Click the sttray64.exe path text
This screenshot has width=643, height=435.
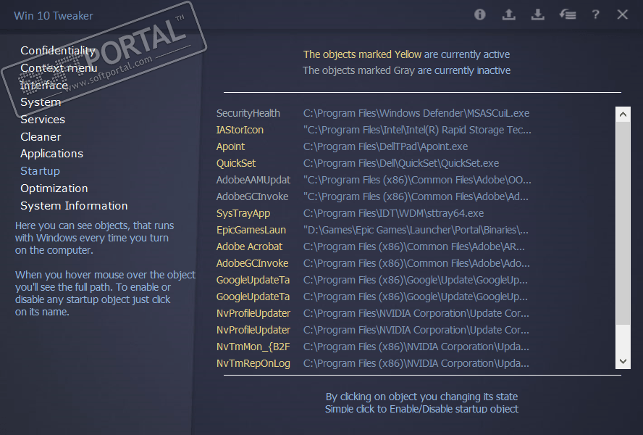click(393, 214)
